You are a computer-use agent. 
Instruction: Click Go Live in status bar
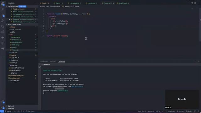point(180,111)
